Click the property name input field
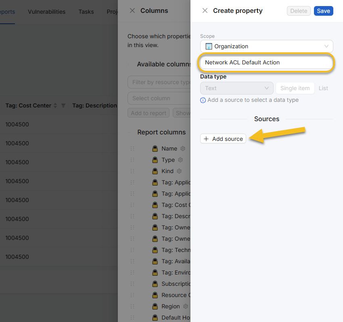The width and height of the screenshot is (343, 322). (266, 63)
